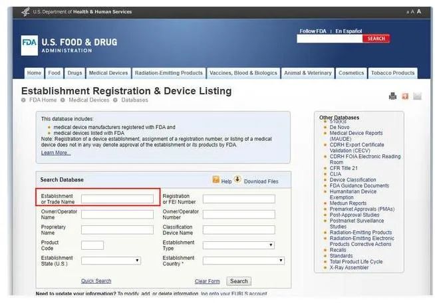Switch to the Cosmetics tab
The height and width of the screenshot is (303, 435).
point(351,73)
